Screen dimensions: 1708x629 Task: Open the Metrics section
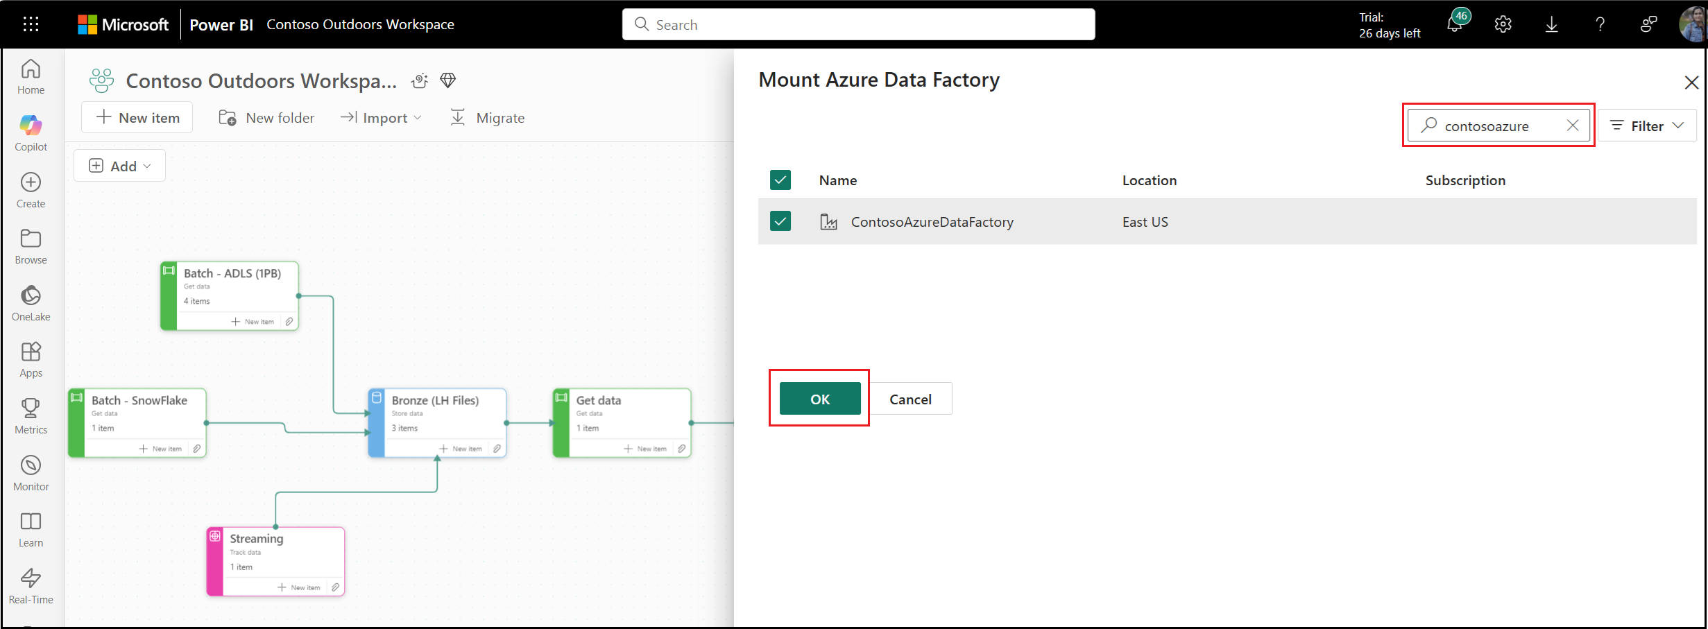tap(31, 415)
